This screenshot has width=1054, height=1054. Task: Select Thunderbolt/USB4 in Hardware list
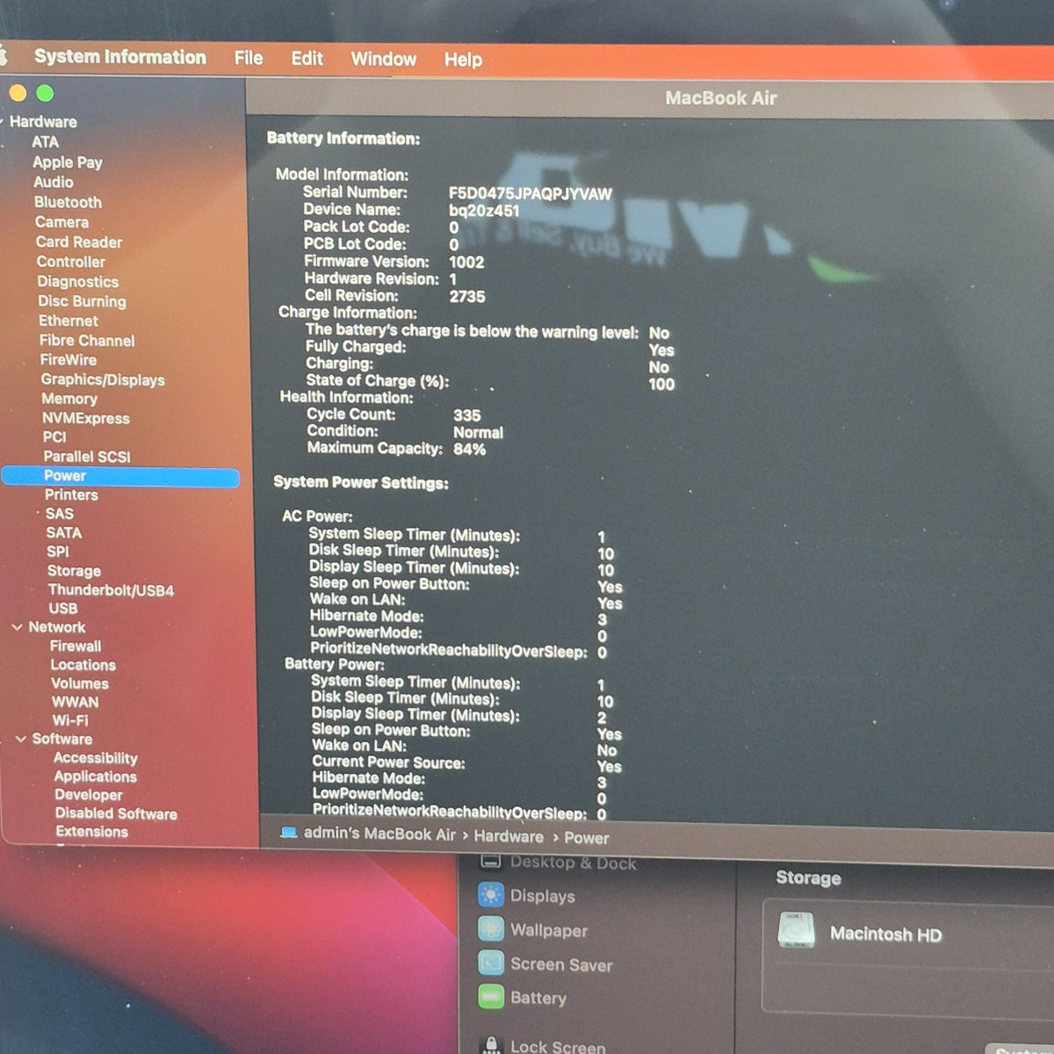[x=111, y=590]
